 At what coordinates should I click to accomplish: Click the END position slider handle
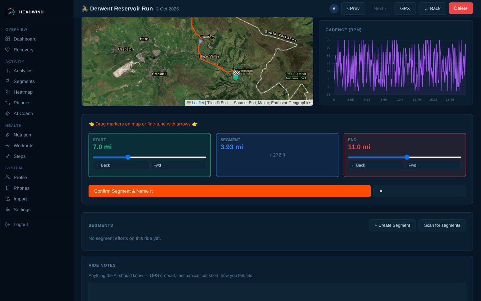[407, 157]
